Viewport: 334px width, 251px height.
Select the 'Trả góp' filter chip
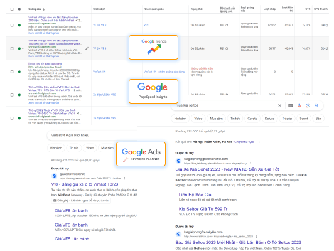(287, 119)
